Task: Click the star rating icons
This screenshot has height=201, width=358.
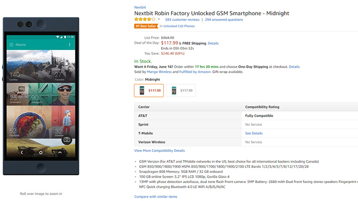Action: (x=145, y=20)
